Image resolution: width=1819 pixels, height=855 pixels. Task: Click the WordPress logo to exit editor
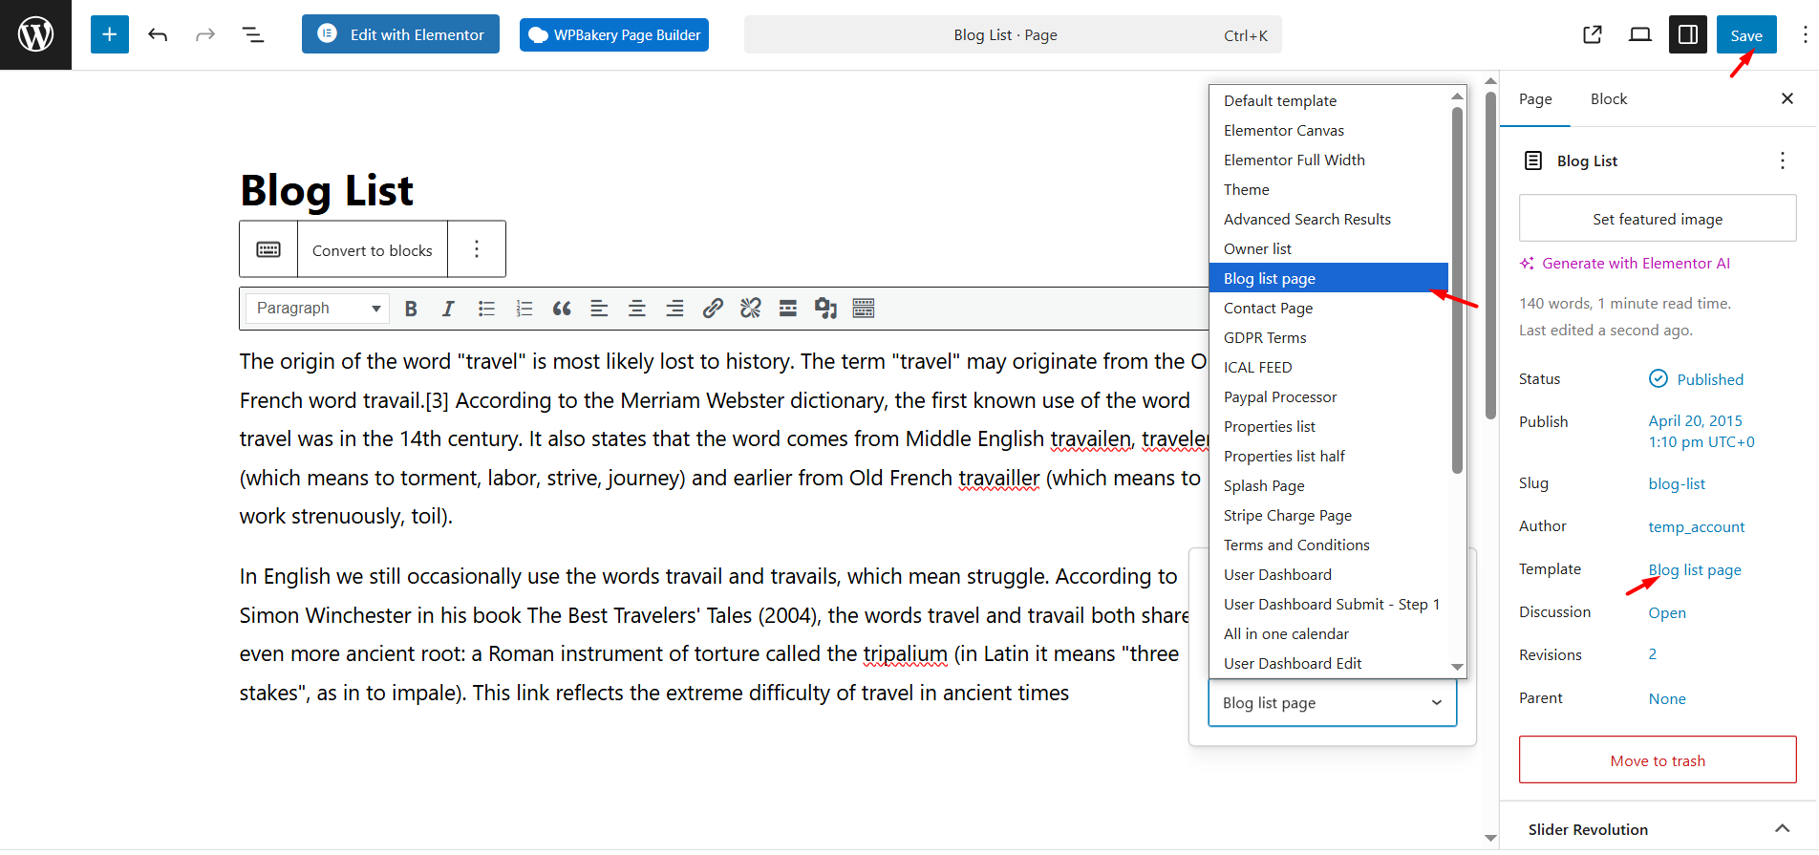tap(35, 34)
